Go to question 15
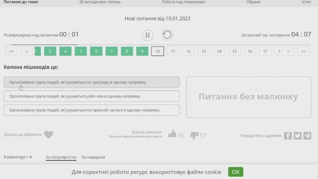318x179 pixels. click(x=235, y=51)
